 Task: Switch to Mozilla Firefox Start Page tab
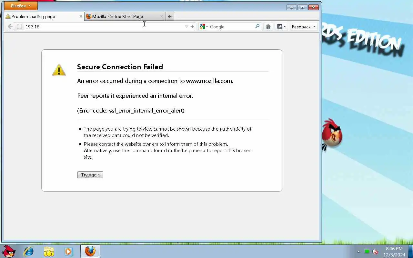(x=125, y=16)
